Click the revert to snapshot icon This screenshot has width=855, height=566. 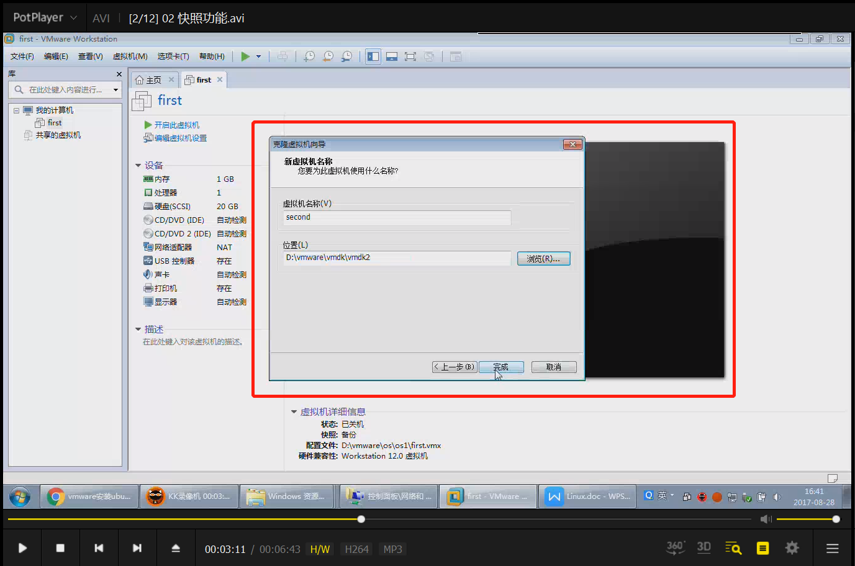pyautogui.click(x=328, y=56)
